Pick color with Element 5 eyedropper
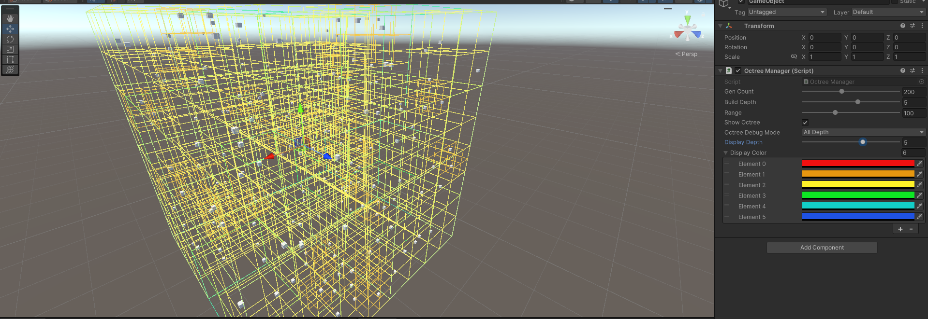 click(x=919, y=217)
